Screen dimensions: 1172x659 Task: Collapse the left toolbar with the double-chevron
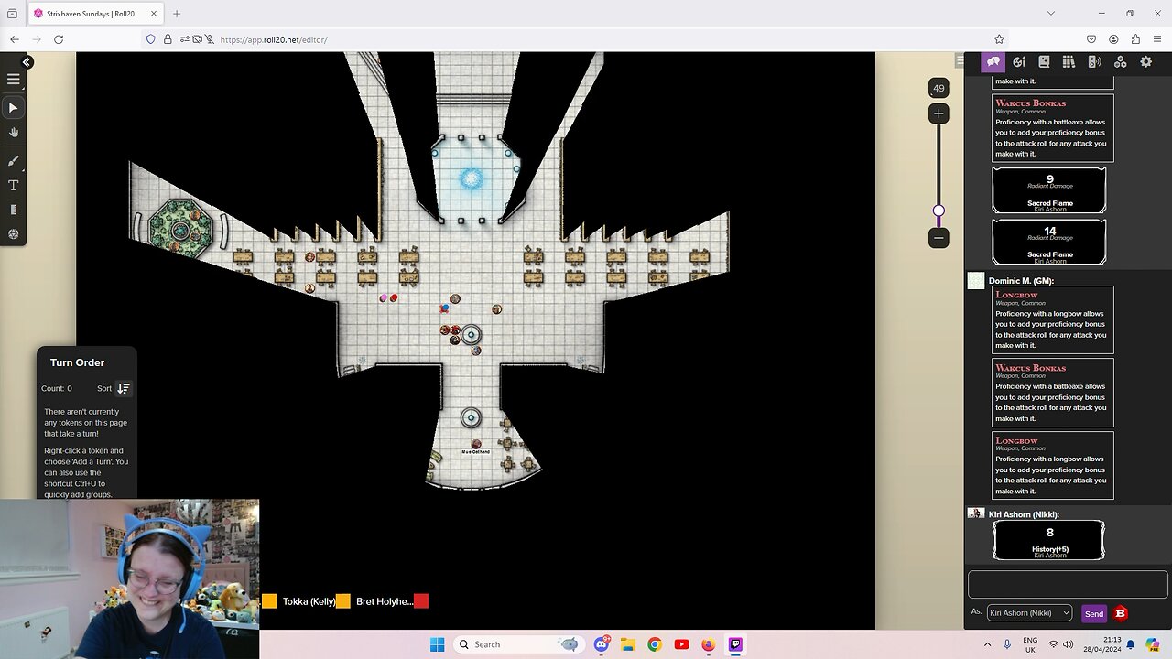(27, 62)
